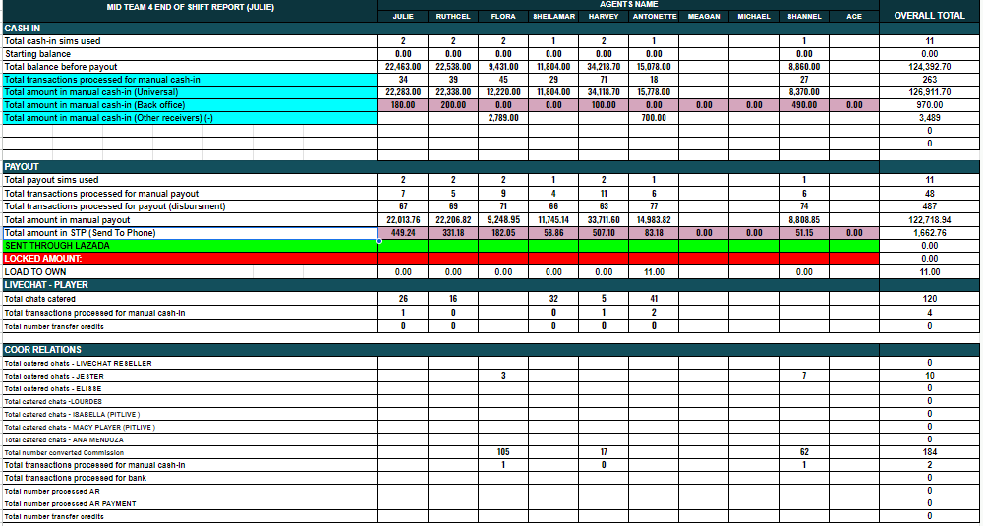Select the RUTHCEL column header
Viewport: 983px width, 526px height.
(x=453, y=17)
